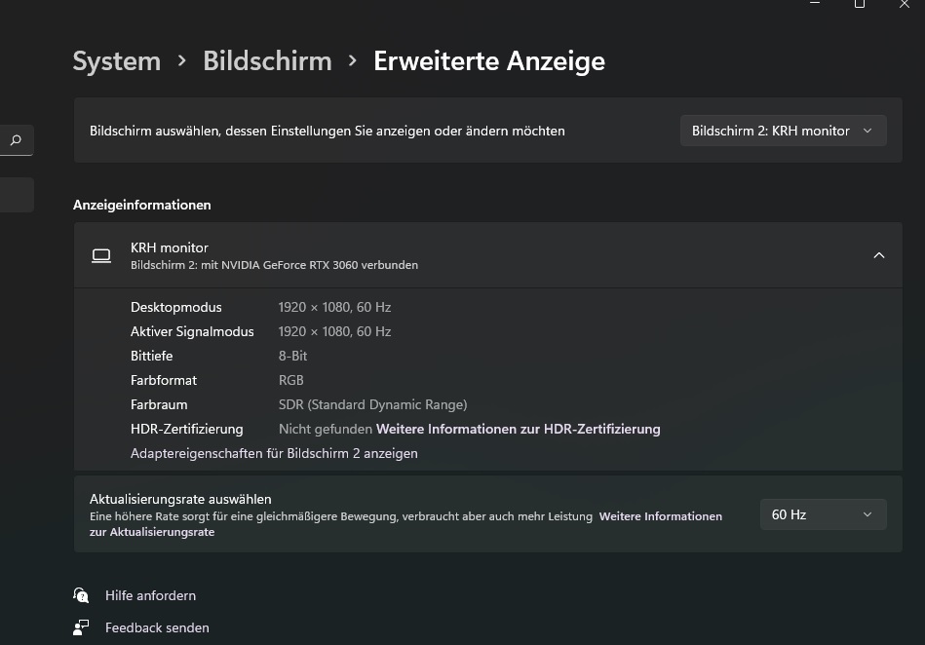
Task: Click the Feedback senden text link
Action: pyautogui.click(x=157, y=627)
